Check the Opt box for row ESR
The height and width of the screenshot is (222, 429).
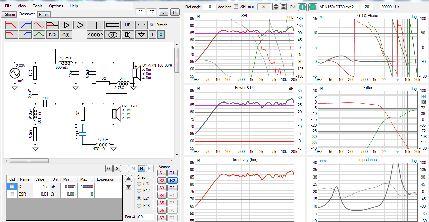point(12,194)
